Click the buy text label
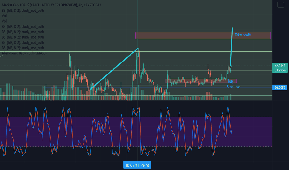 pos(231,81)
